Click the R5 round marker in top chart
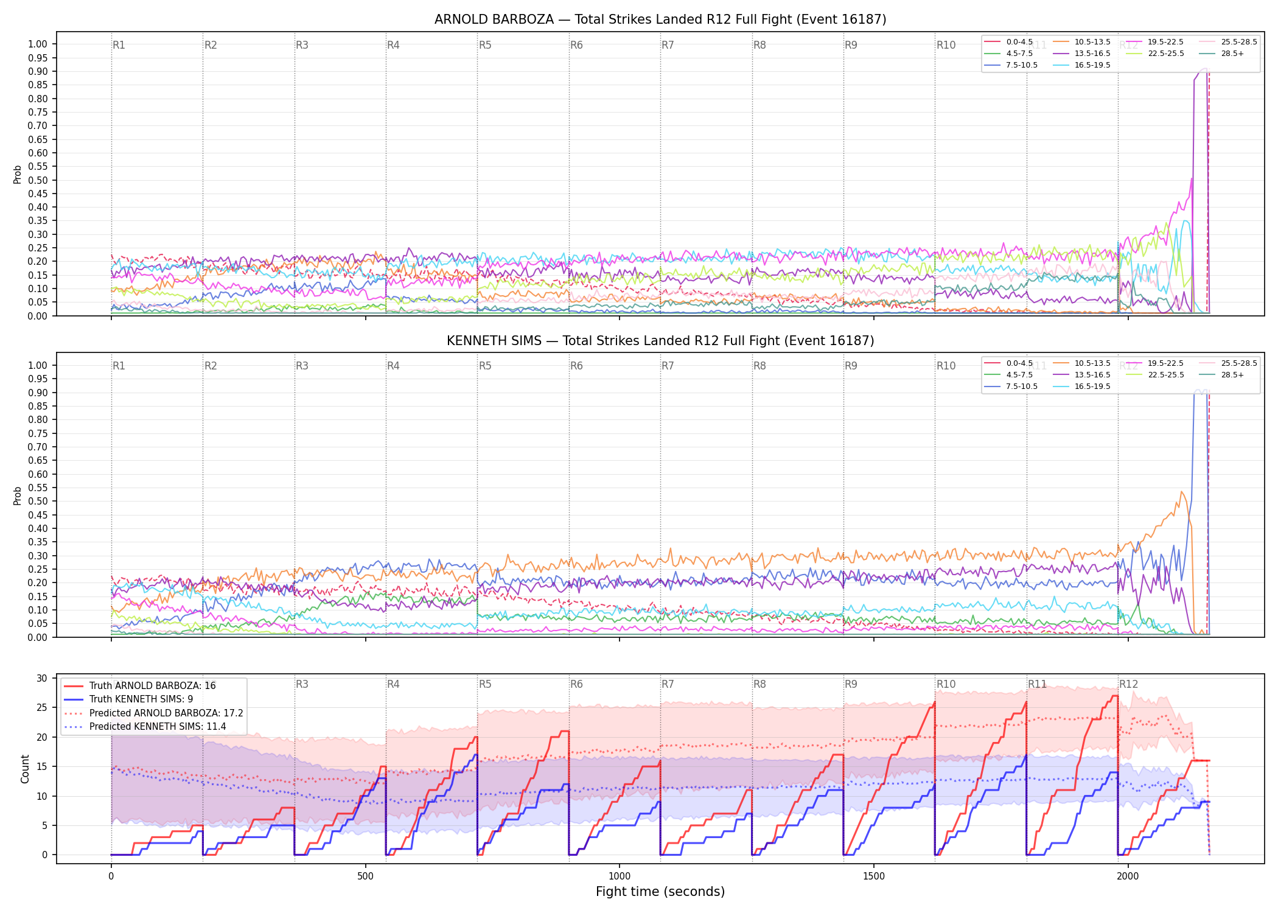Viewport: 1278px width, 913px height. 485,45
